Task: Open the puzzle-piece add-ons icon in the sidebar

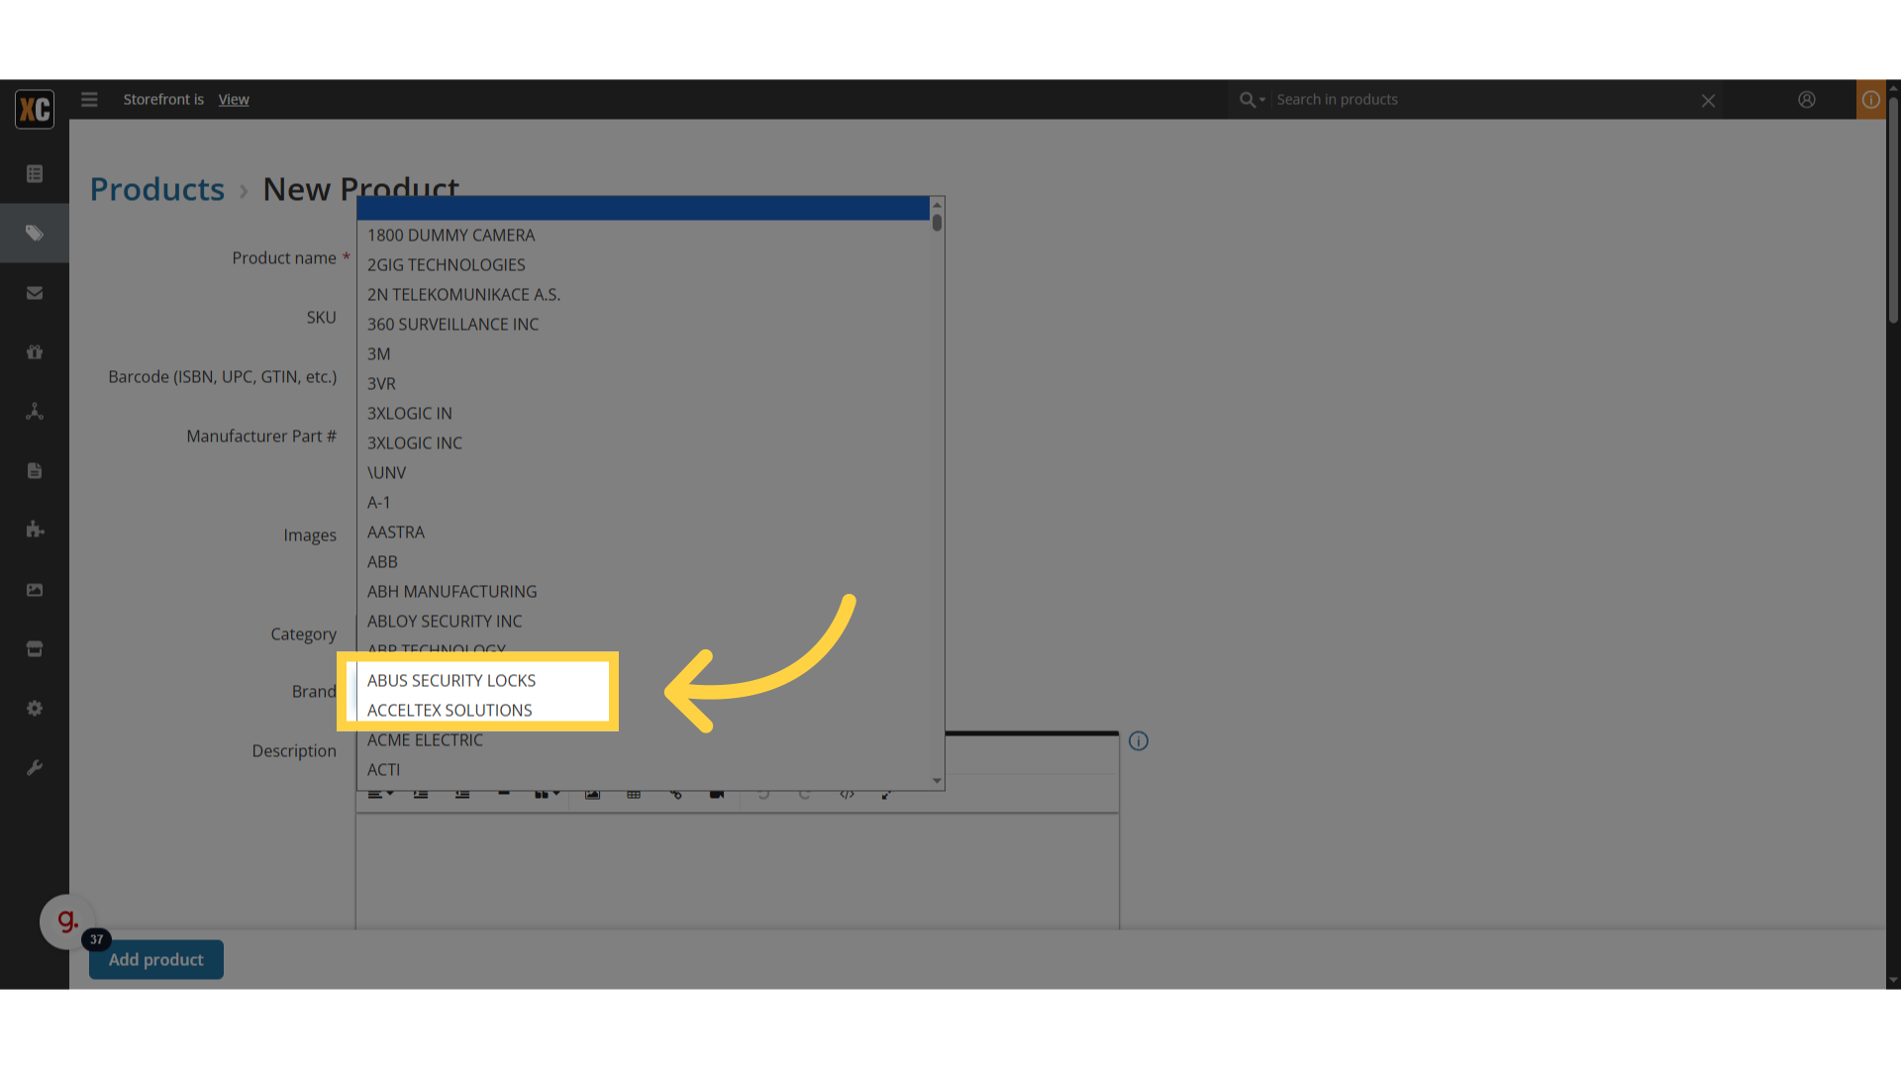Action: point(35,530)
